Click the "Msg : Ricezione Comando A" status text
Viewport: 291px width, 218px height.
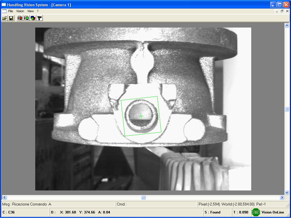[27, 204]
